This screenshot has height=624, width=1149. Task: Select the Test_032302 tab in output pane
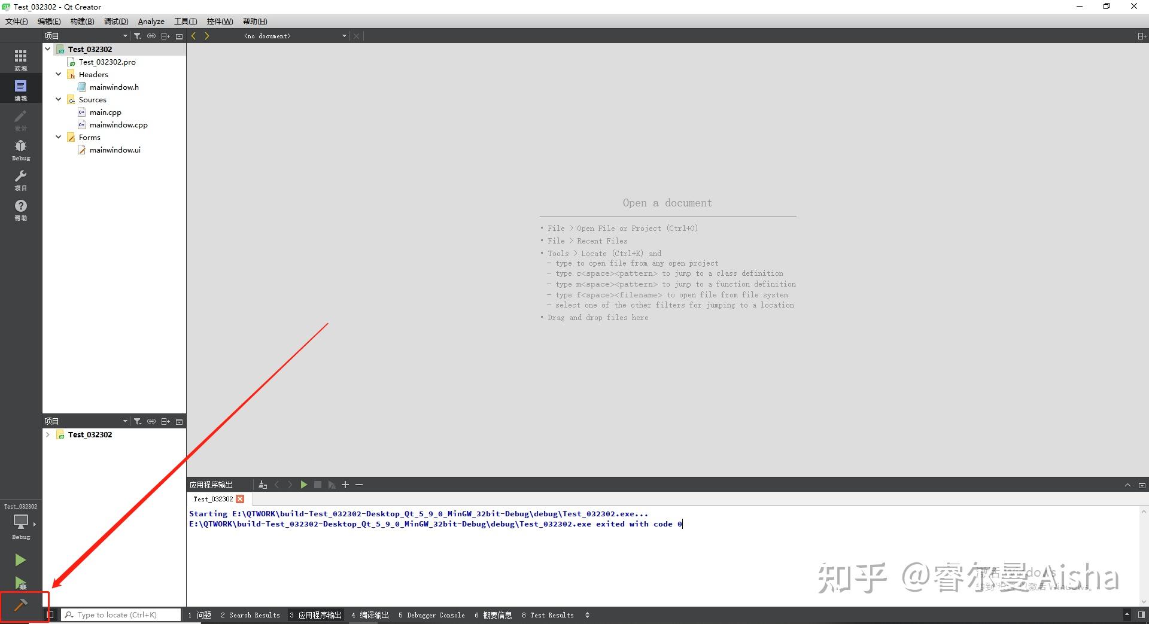(x=213, y=499)
